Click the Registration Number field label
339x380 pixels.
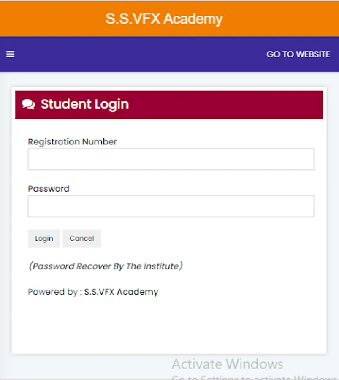pos(72,142)
